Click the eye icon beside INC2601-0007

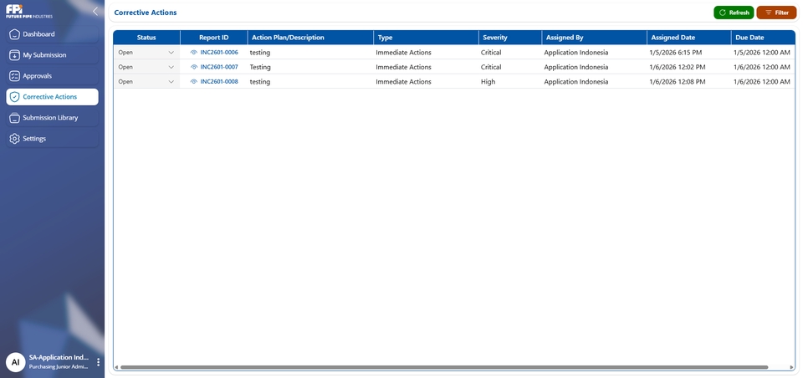point(194,67)
